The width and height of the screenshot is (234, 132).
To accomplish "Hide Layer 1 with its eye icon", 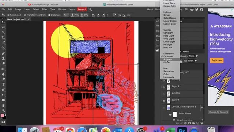I will pos(164,101).
